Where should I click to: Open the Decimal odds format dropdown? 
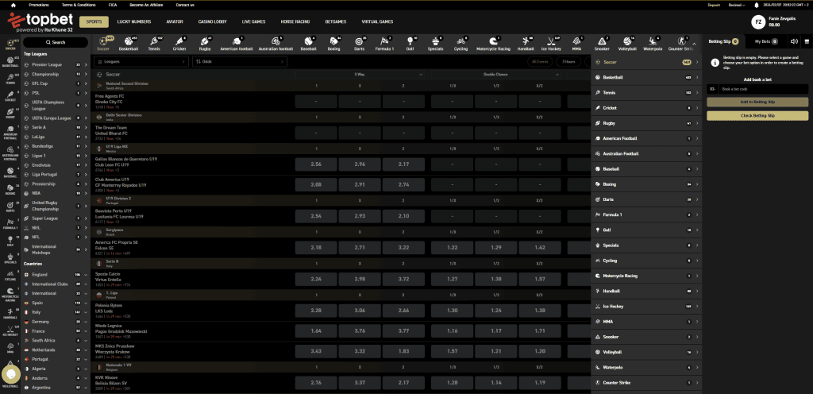click(x=736, y=6)
